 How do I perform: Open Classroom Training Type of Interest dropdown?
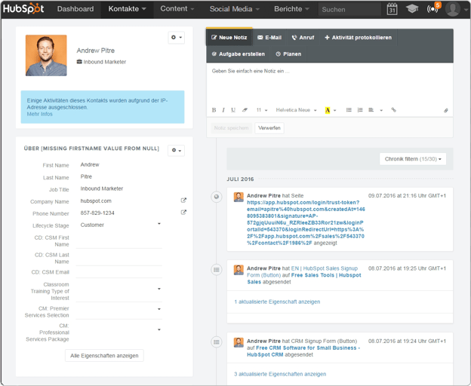point(119,291)
